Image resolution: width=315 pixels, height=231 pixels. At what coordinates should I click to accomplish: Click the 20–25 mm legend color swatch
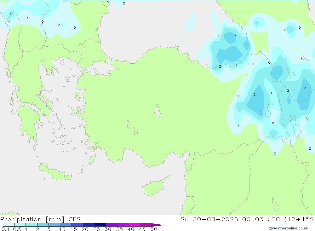click(x=89, y=225)
